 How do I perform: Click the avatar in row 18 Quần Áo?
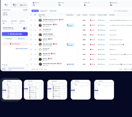click(x=40, y=40)
